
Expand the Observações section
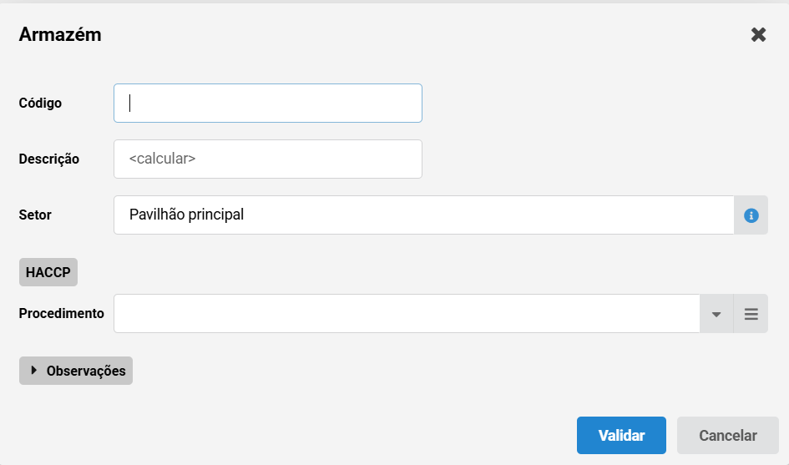coord(76,371)
